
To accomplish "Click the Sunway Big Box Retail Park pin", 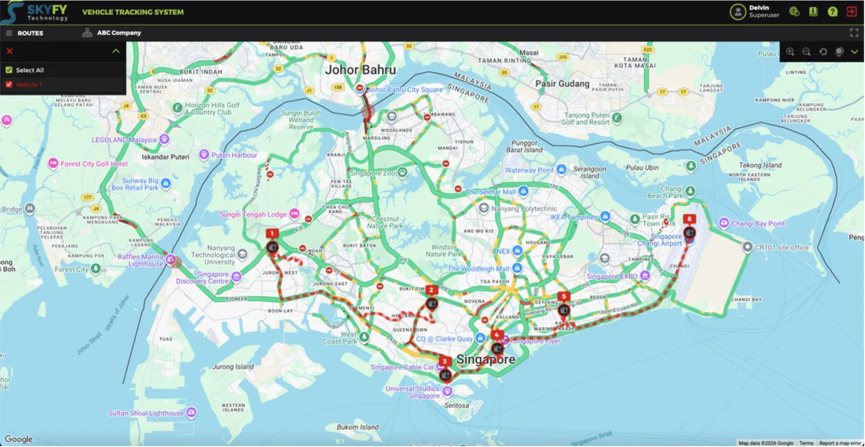I will pyautogui.click(x=166, y=184).
